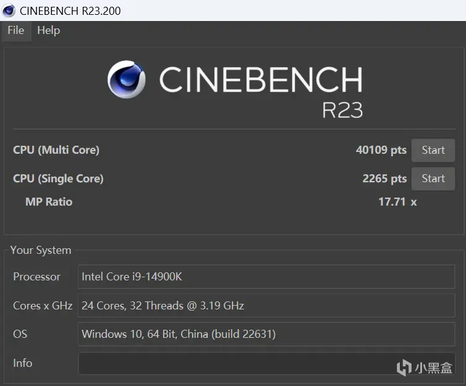Select the 17.71 x MP Ratio value
The image size is (466, 386).
(397, 202)
